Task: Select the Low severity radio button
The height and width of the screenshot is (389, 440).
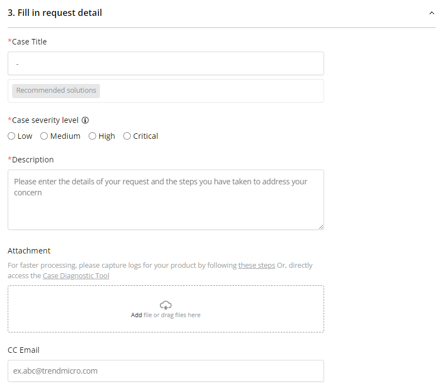Action: click(12, 136)
